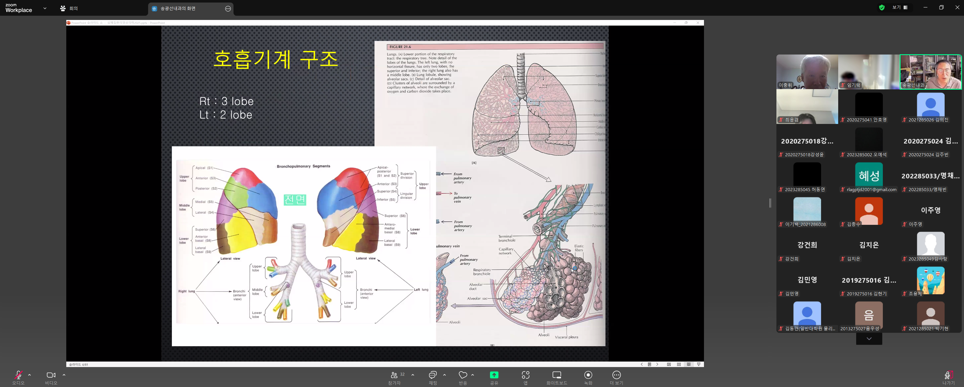This screenshot has height=387, width=964.
Task: Open the View layout menu
Action: point(900,8)
